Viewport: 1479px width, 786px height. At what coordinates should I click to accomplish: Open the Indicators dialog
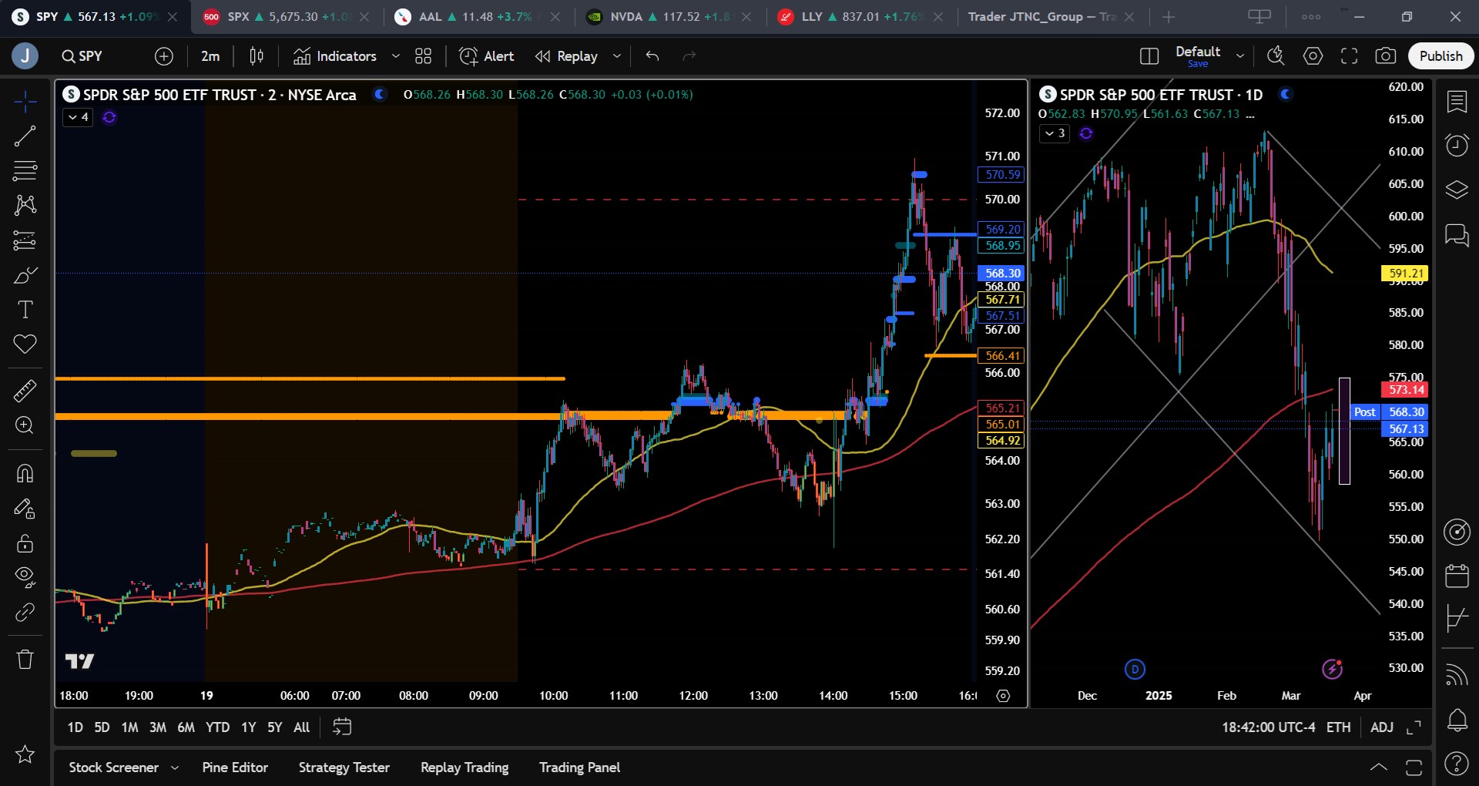coord(335,56)
